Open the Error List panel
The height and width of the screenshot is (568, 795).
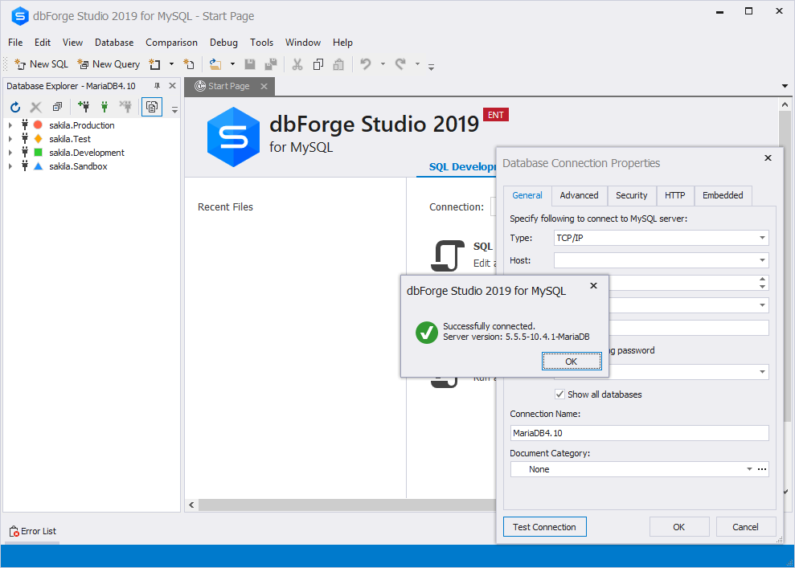click(33, 531)
